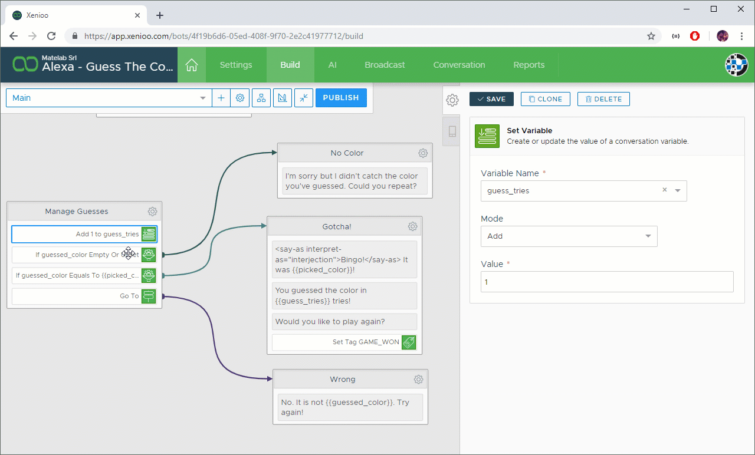
Task: Go back in browser history
Action: click(14, 36)
